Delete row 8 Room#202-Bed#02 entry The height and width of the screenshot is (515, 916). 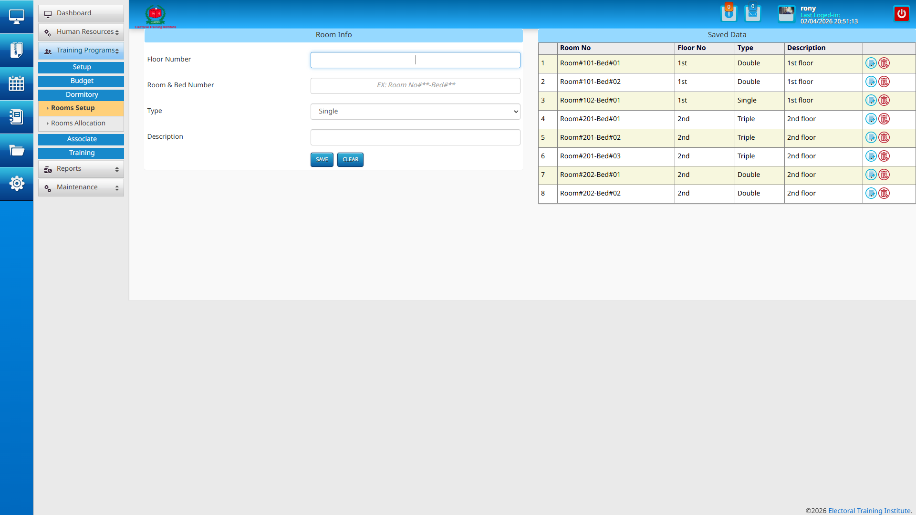tap(884, 194)
